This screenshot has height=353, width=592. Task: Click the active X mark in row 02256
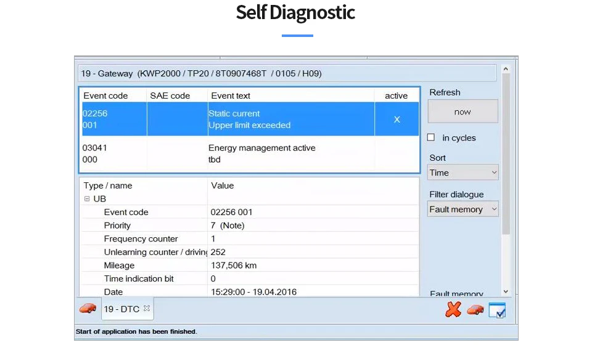click(397, 120)
